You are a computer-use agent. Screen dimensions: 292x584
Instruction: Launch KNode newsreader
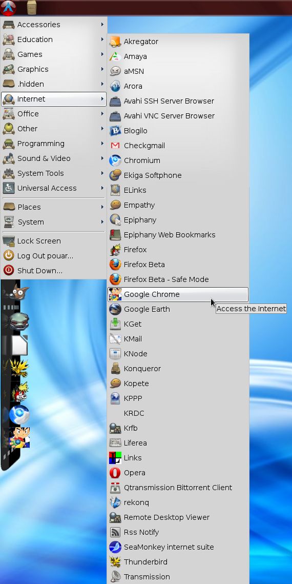[x=178, y=354]
